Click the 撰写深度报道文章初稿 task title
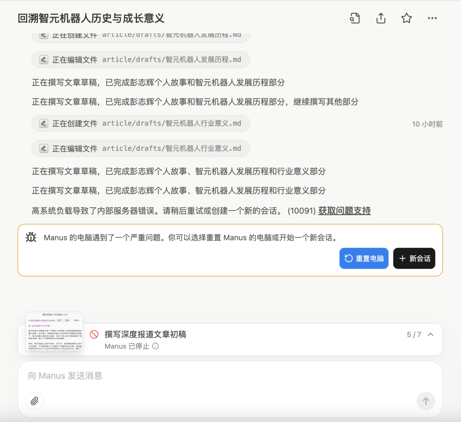 click(146, 334)
